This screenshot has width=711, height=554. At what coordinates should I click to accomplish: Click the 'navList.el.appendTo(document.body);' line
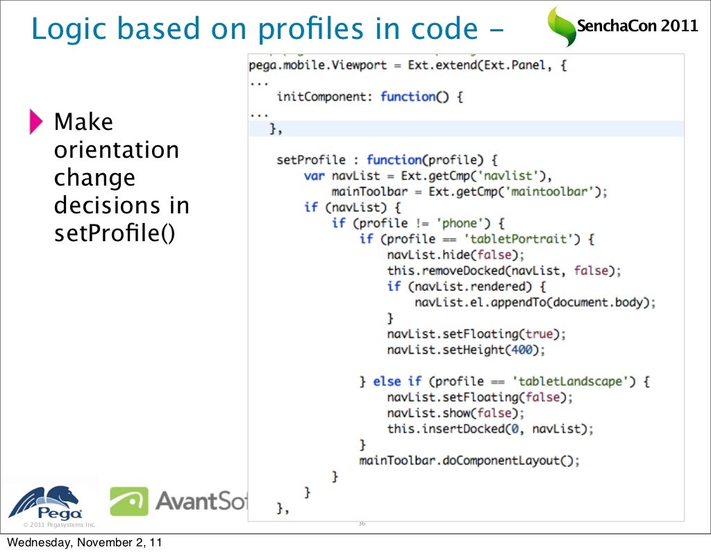pos(535,302)
